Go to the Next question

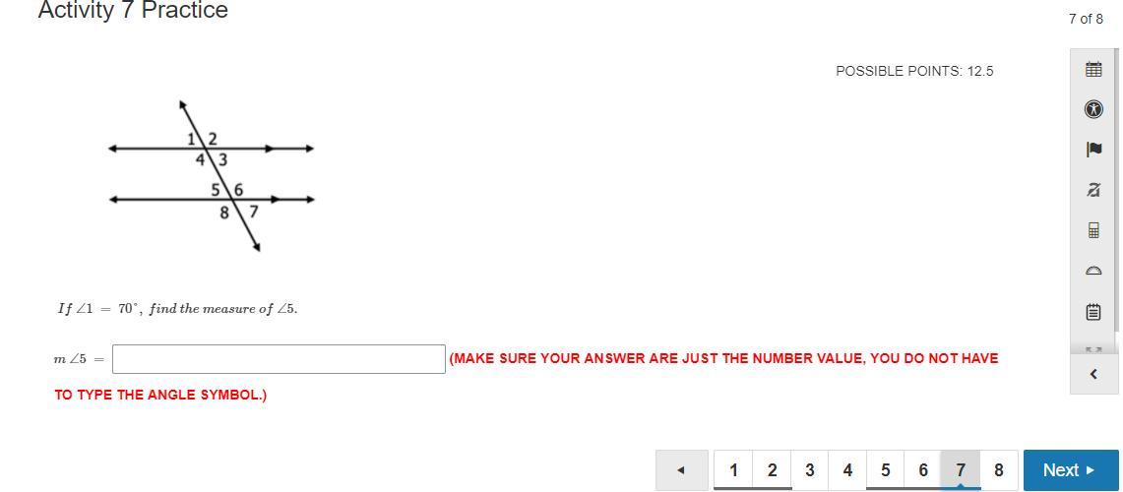(x=1071, y=470)
